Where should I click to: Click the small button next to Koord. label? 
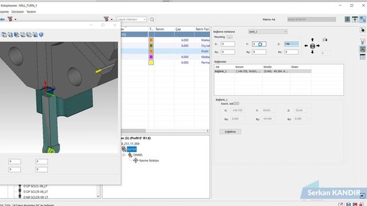coord(236,104)
